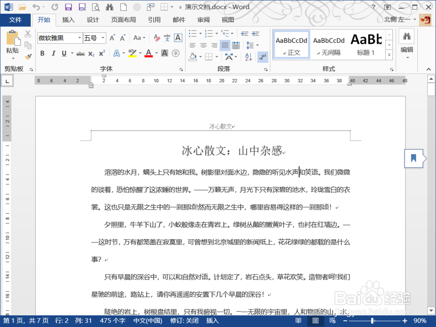The width and height of the screenshot is (436, 327).
Task: Apply the 无间隔 style
Action: (x=329, y=44)
